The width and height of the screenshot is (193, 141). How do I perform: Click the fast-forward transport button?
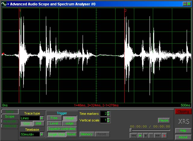click(157, 136)
